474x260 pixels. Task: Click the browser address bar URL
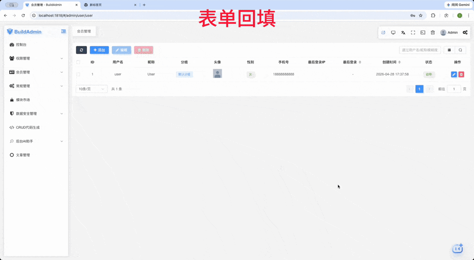pyautogui.click(x=65, y=15)
